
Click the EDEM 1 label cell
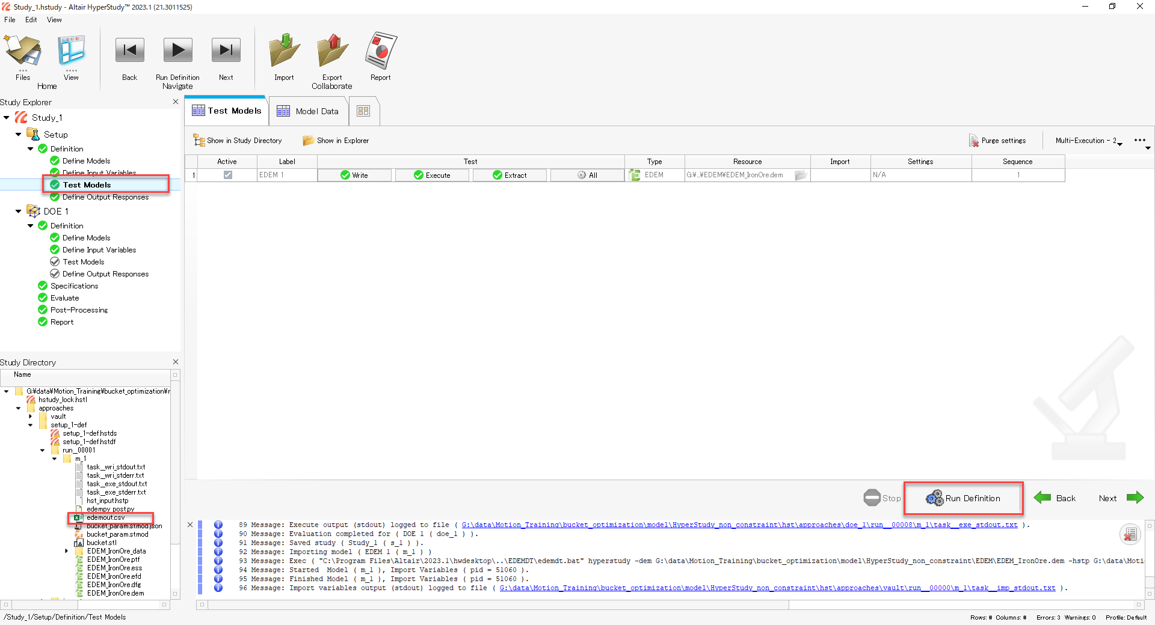(287, 175)
